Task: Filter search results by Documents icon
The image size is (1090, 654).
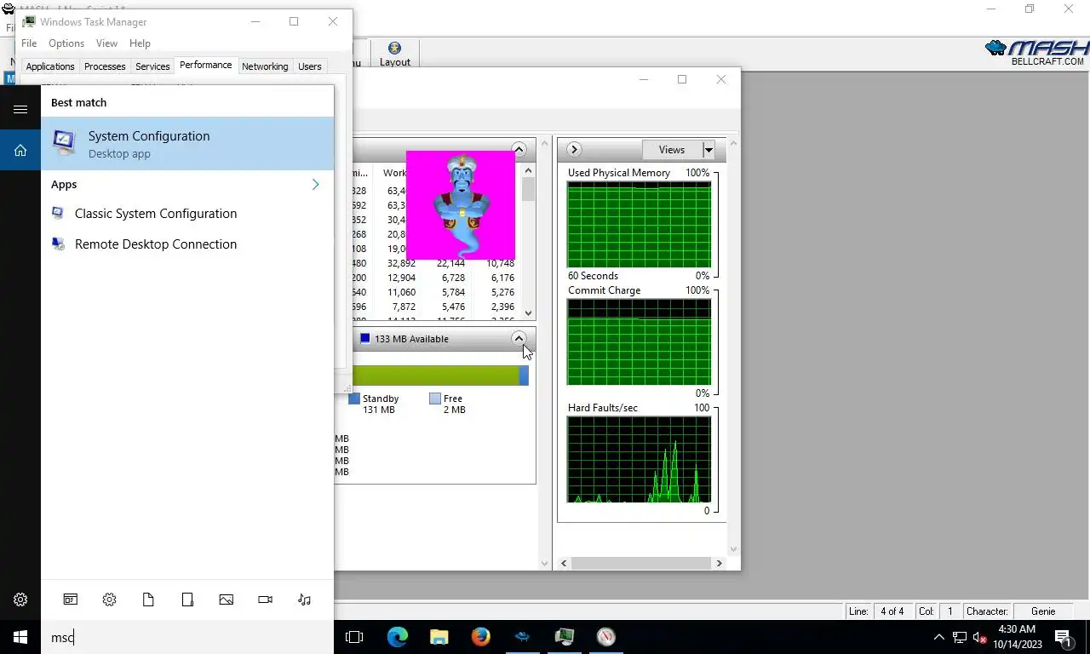Action: point(148,599)
